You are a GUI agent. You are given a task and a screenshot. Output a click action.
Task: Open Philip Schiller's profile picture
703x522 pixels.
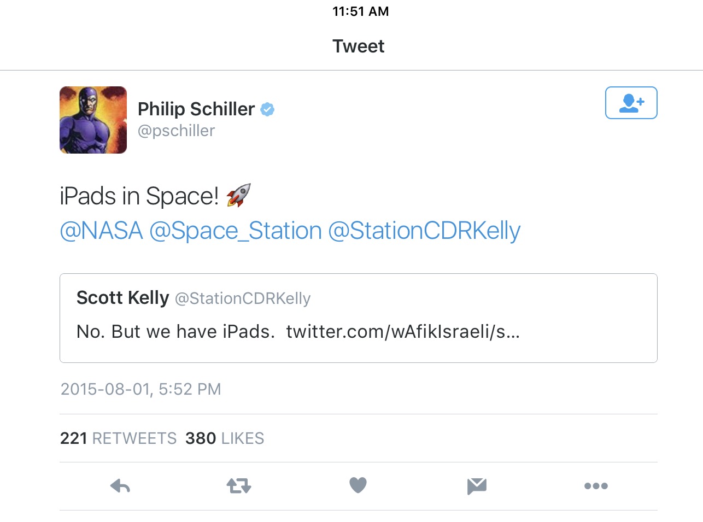click(x=93, y=120)
